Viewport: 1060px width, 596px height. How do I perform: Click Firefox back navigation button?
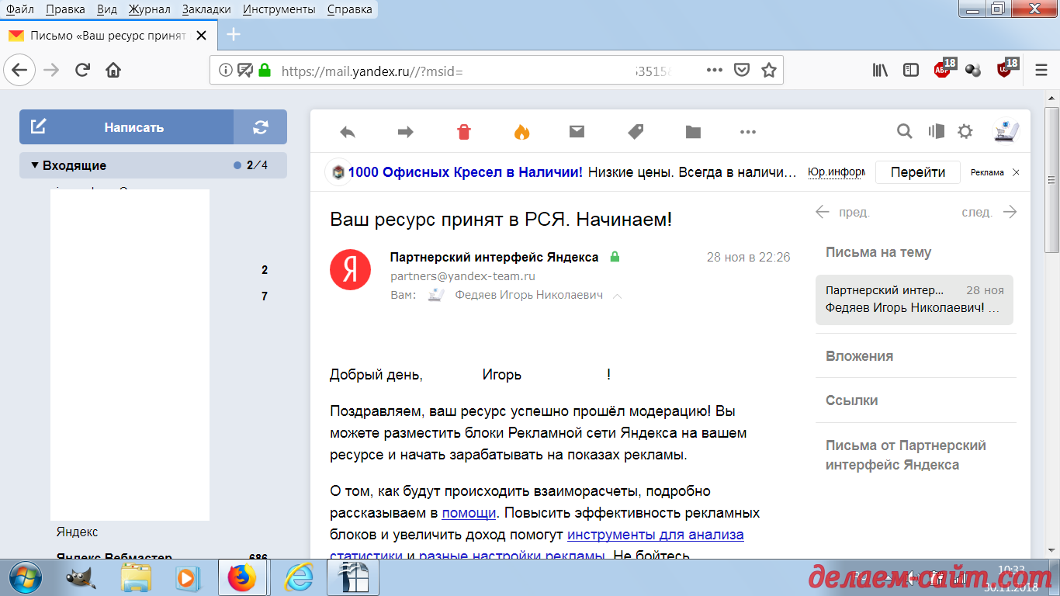coord(19,70)
